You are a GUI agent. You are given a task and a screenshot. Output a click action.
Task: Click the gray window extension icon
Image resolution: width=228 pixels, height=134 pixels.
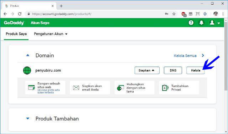(191, 14)
